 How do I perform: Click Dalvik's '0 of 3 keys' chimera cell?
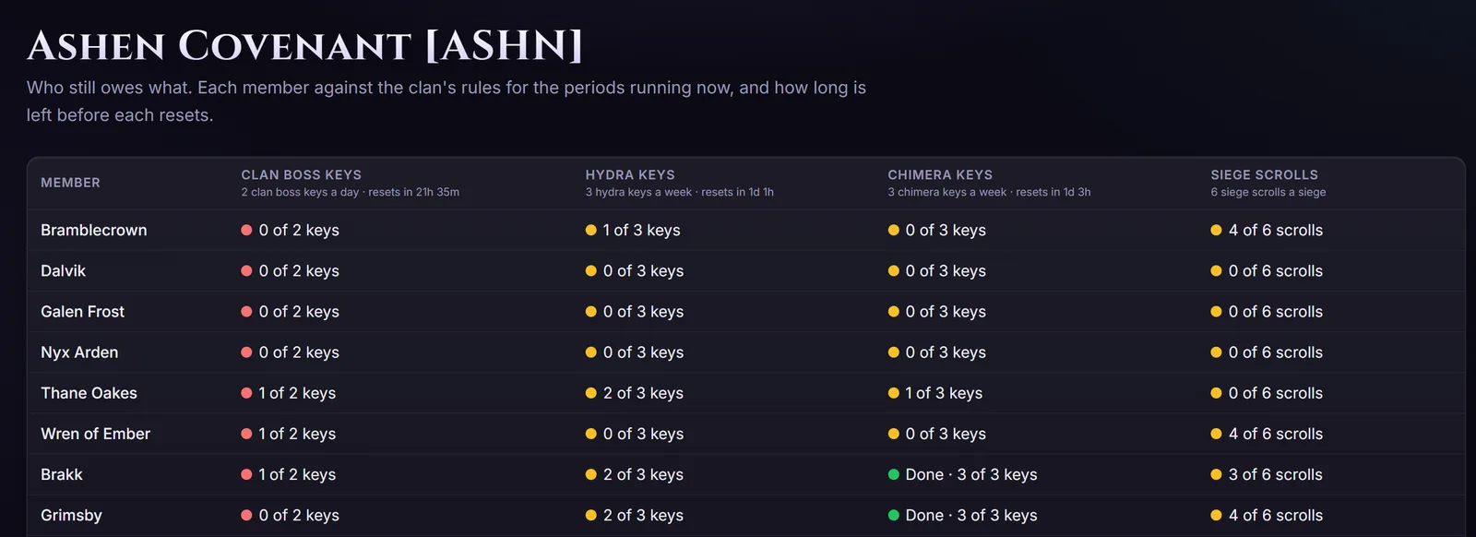click(x=936, y=270)
